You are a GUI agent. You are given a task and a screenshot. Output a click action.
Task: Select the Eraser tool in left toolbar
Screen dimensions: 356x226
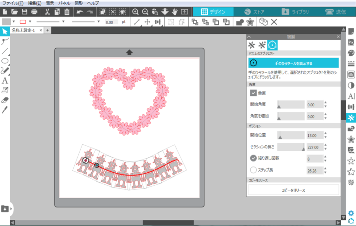pyautogui.click(x=5, y=100)
